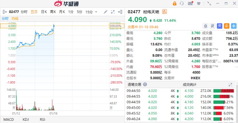Open the mail messages icon
This screenshot has height=123, width=238.
tap(190, 3)
